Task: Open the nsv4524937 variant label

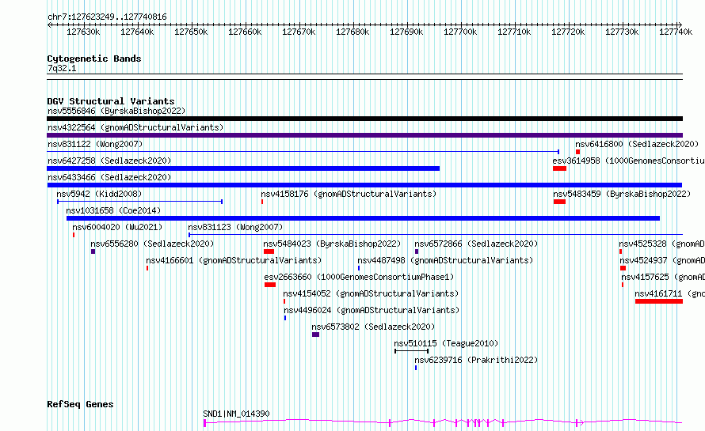Action: tap(662, 260)
